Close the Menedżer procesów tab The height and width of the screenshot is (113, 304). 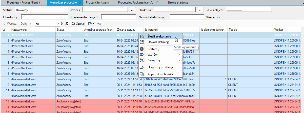click(x=80, y=3)
